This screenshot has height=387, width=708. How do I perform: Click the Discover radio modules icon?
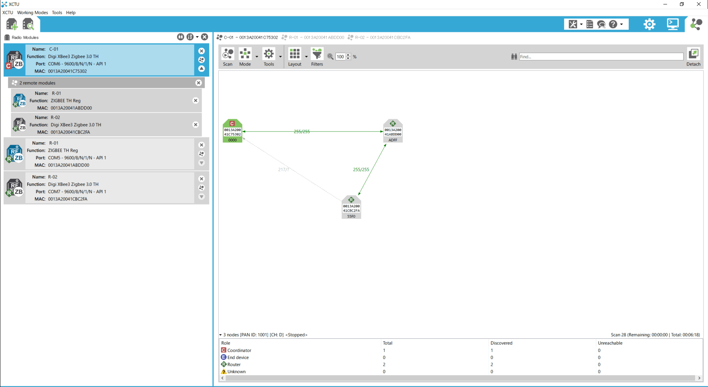click(28, 25)
